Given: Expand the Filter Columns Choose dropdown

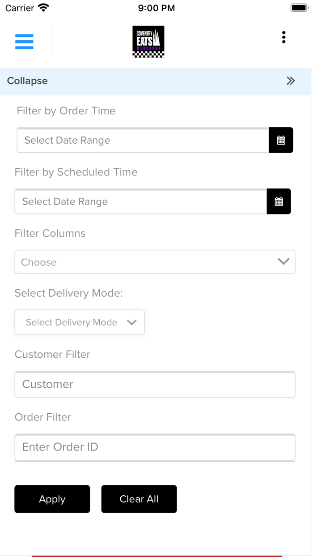Looking at the screenshot, I should (x=143, y=262).
